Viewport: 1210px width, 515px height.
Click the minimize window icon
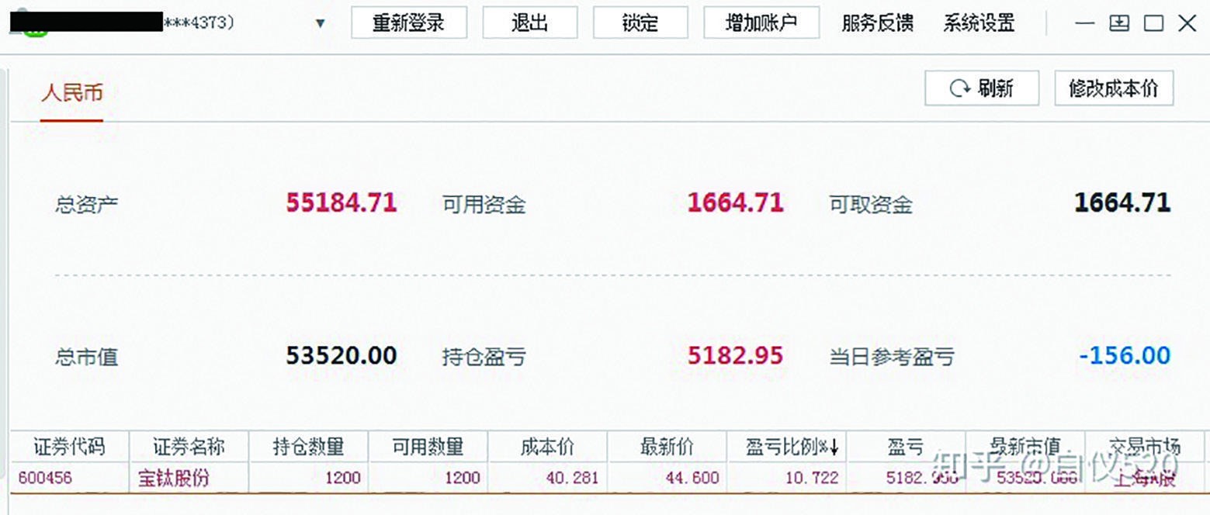[x=1085, y=23]
